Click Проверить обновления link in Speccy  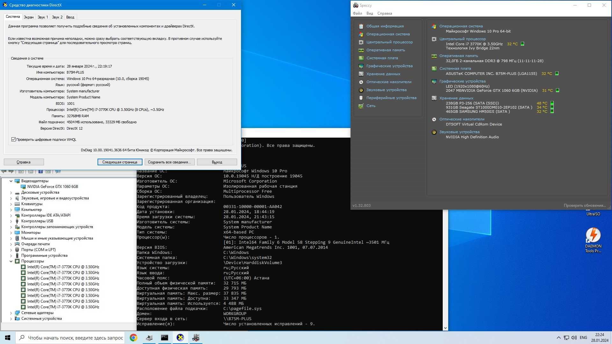(585, 205)
